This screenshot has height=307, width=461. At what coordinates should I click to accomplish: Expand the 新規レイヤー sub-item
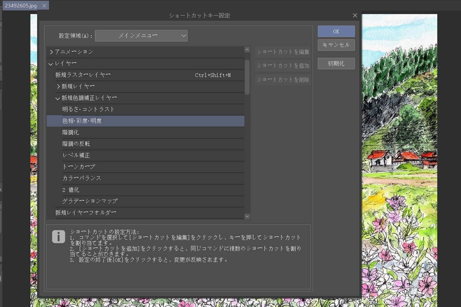coord(58,86)
